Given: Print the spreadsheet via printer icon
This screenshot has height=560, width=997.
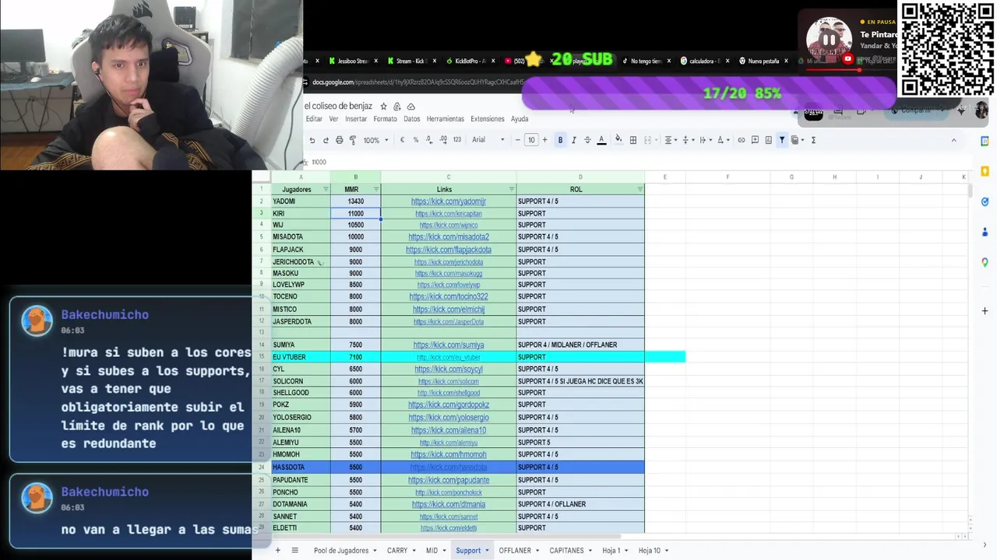Looking at the screenshot, I should (x=339, y=140).
